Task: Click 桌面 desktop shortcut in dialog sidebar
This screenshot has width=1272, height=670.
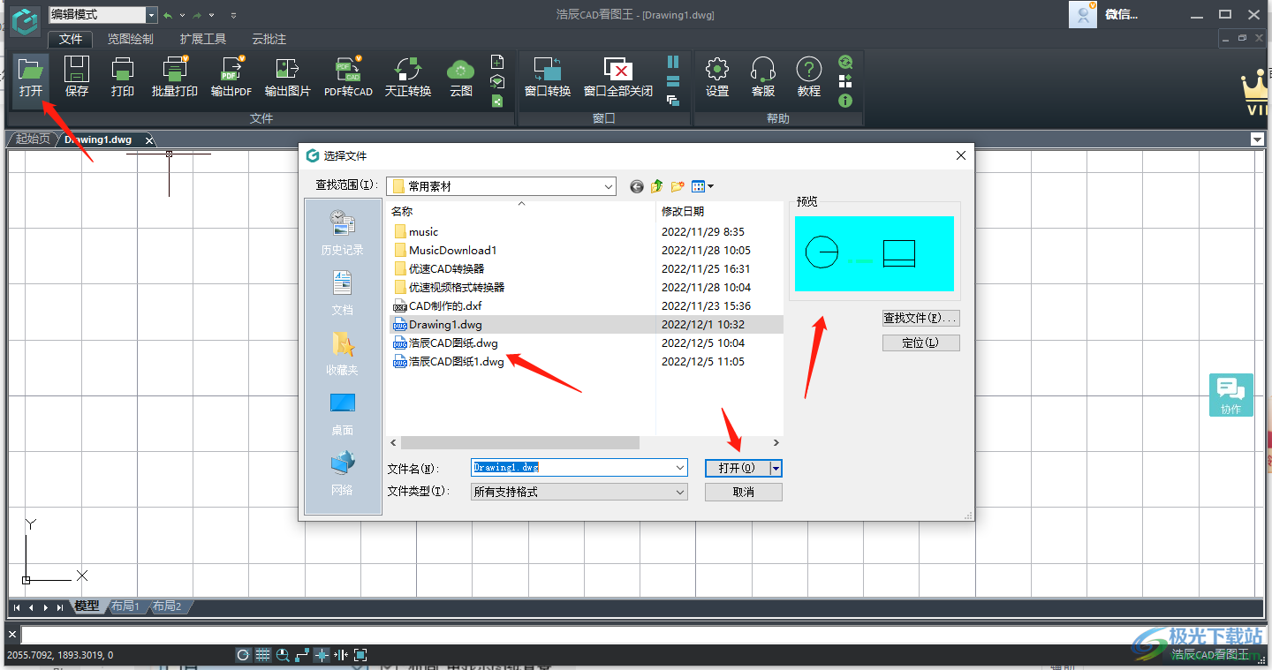Action: pyautogui.click(x=342, y=413)
